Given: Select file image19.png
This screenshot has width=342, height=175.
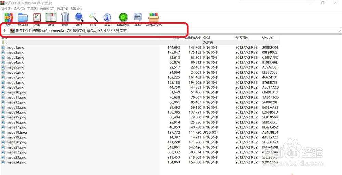Looking at the screenshot, I should [16, 137].
